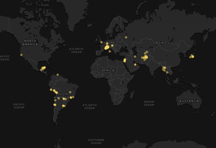Click the Indian Ocean label
216x148 pixels.
149,103
